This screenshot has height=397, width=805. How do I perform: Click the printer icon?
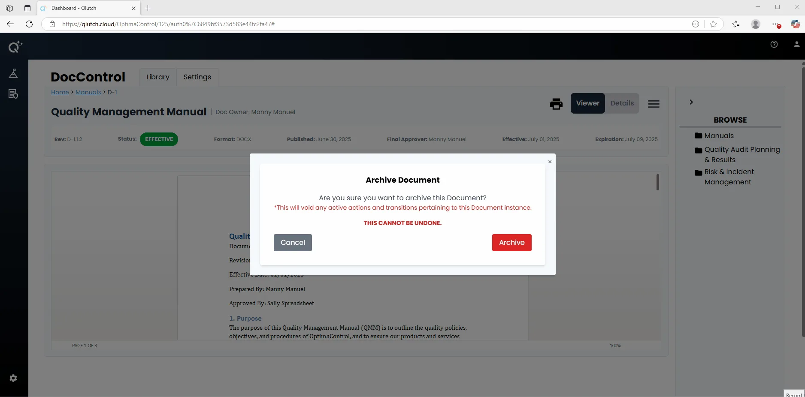click(x=556, y=104)
